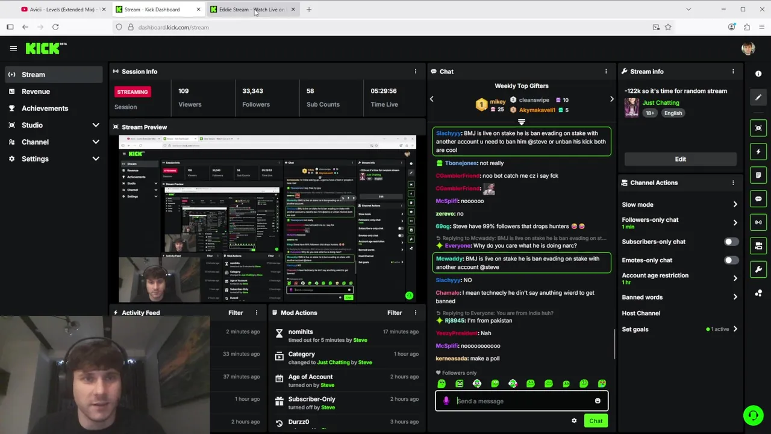771x434 pixels.
Task: Click the chat bubble icon in right toolbar
Action: tap(758, 198)
